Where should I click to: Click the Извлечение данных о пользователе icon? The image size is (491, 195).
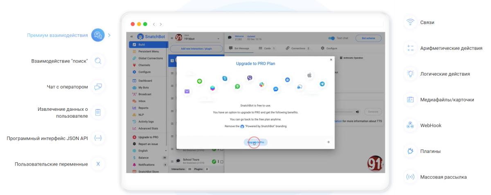click(98, 112)
